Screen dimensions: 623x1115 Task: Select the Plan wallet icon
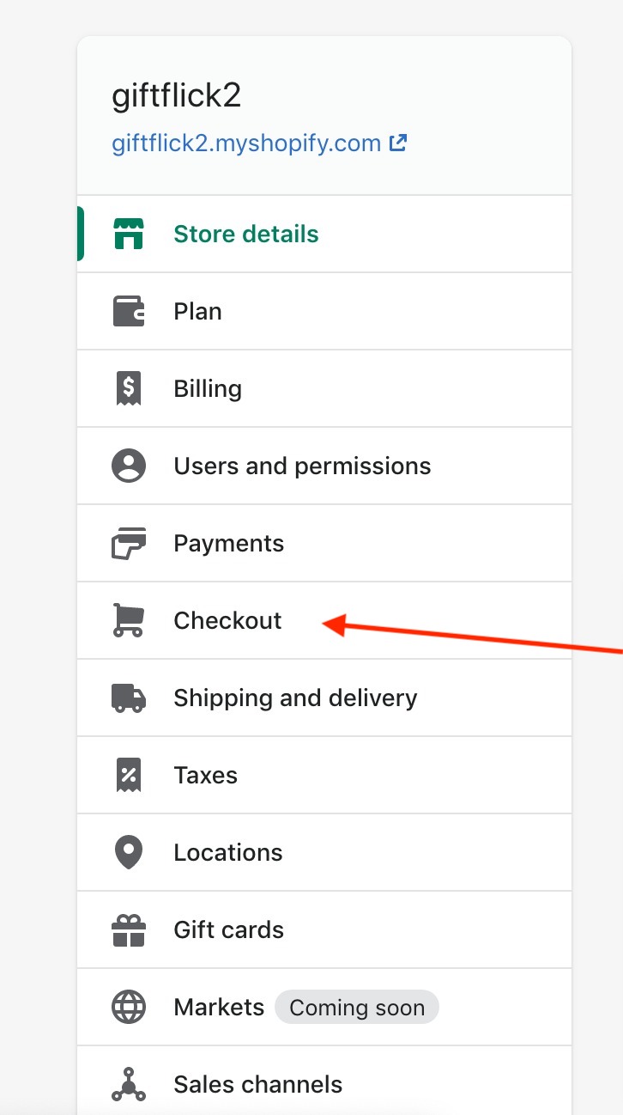pos(129,311)
